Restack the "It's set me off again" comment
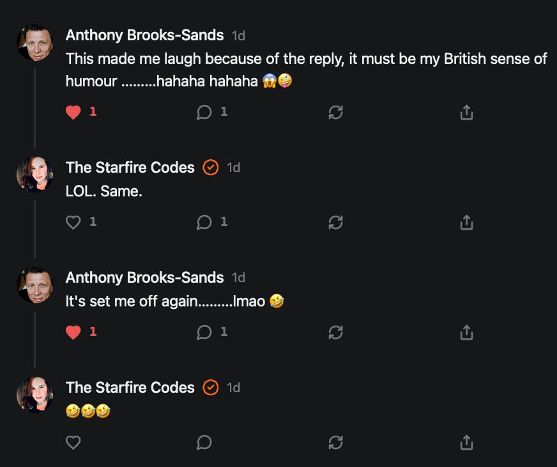 336,332
